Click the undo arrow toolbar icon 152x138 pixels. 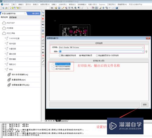pyautogui.click(x=83, y=8)
